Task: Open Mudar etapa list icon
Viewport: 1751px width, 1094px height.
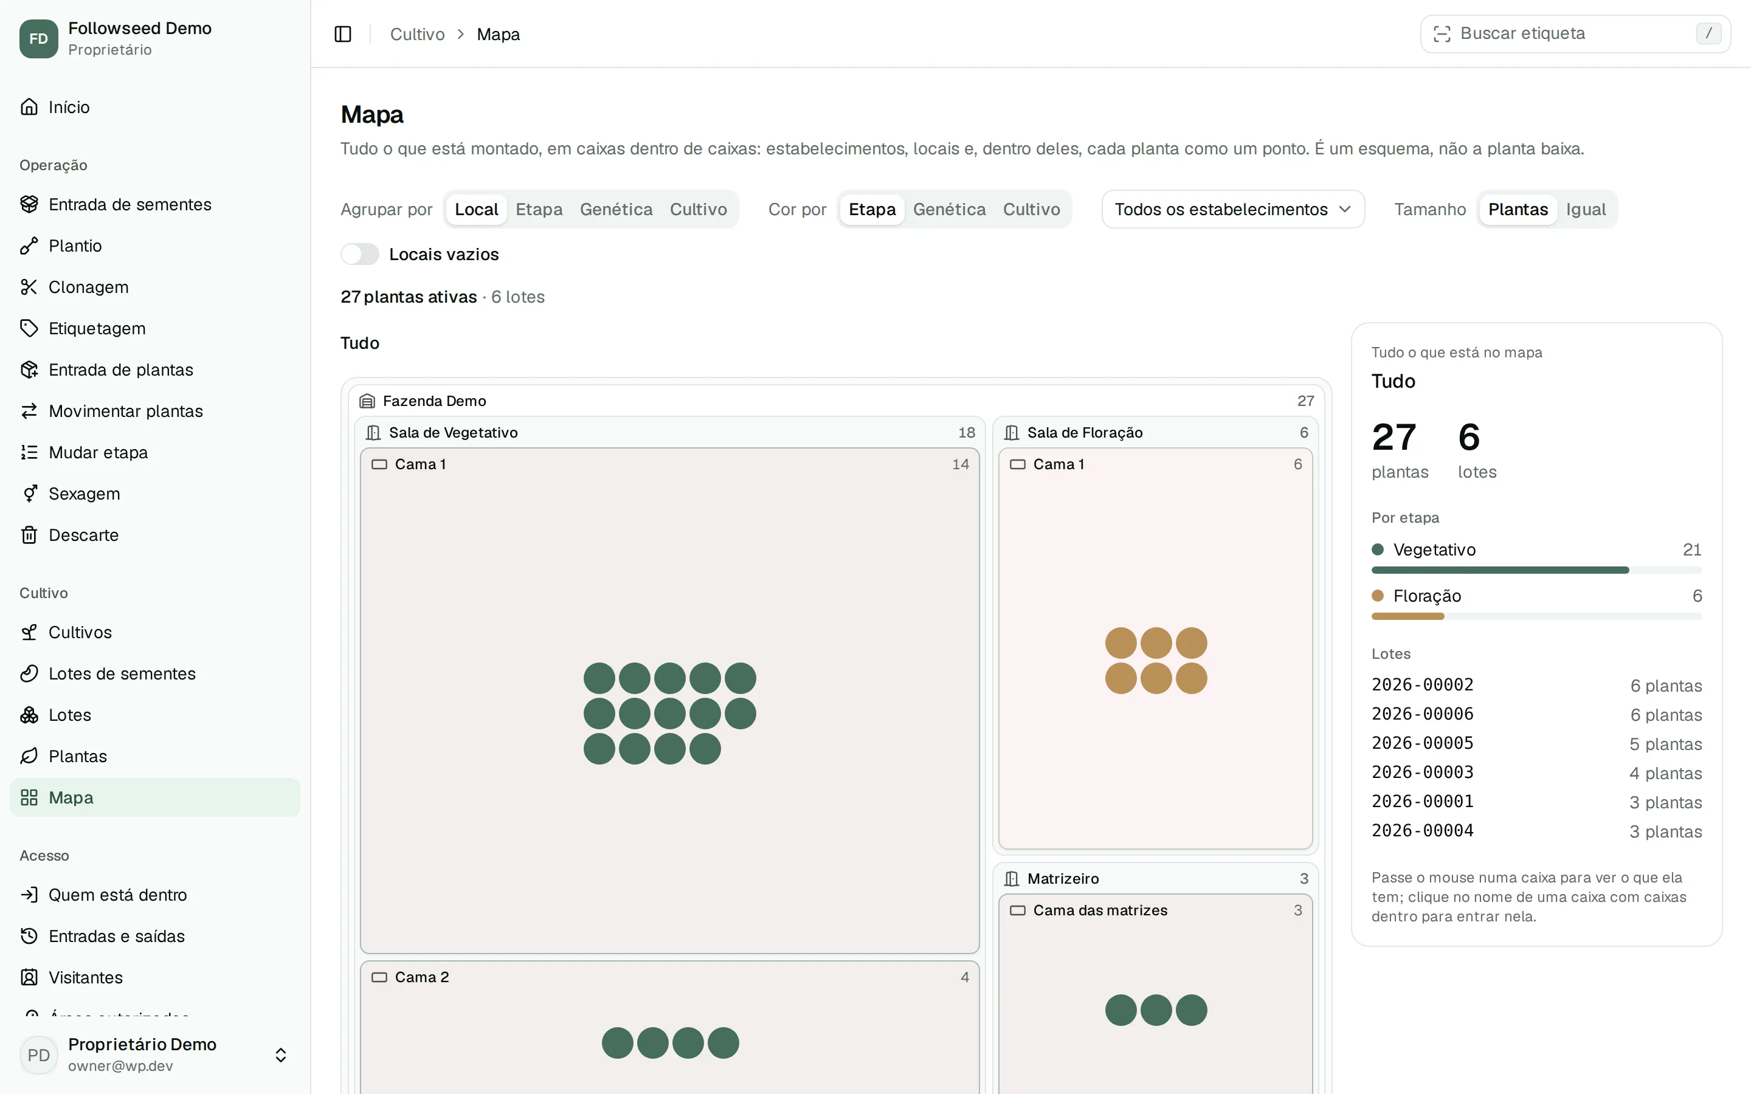Action: coord(29,452)
